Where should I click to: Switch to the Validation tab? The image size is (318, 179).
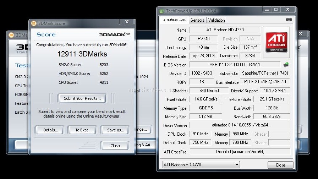[x=216, y=20]
